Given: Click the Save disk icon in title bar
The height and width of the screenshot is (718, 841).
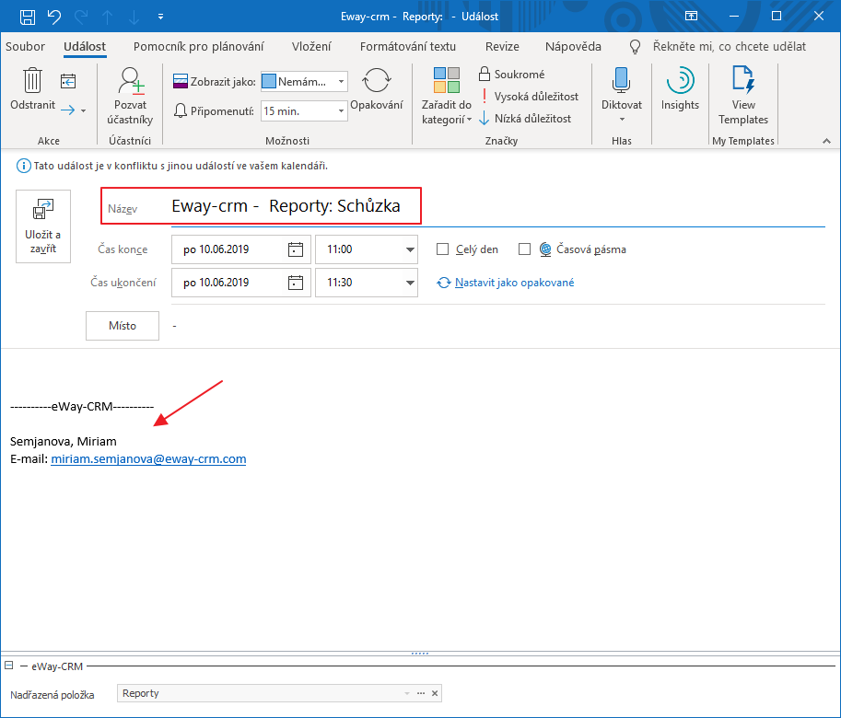Looking at the screenshot, I should tap(28, 17).
